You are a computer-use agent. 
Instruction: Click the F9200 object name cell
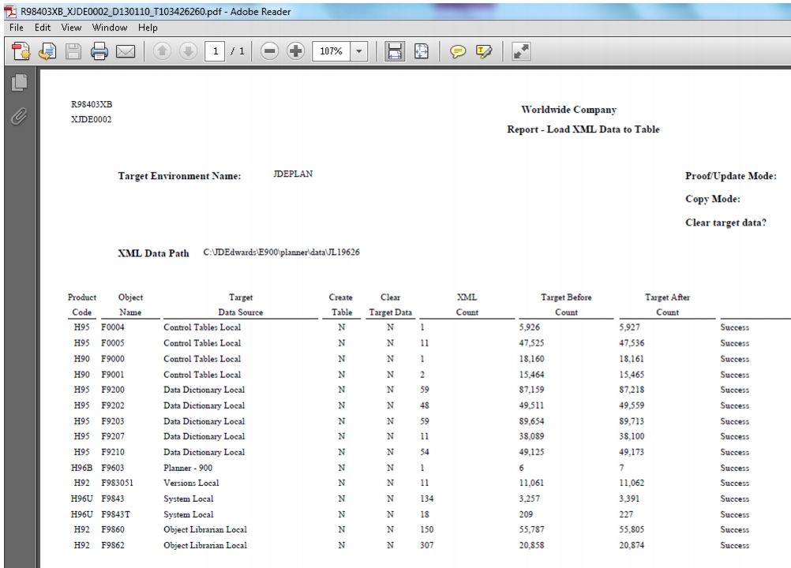(113, 390)
